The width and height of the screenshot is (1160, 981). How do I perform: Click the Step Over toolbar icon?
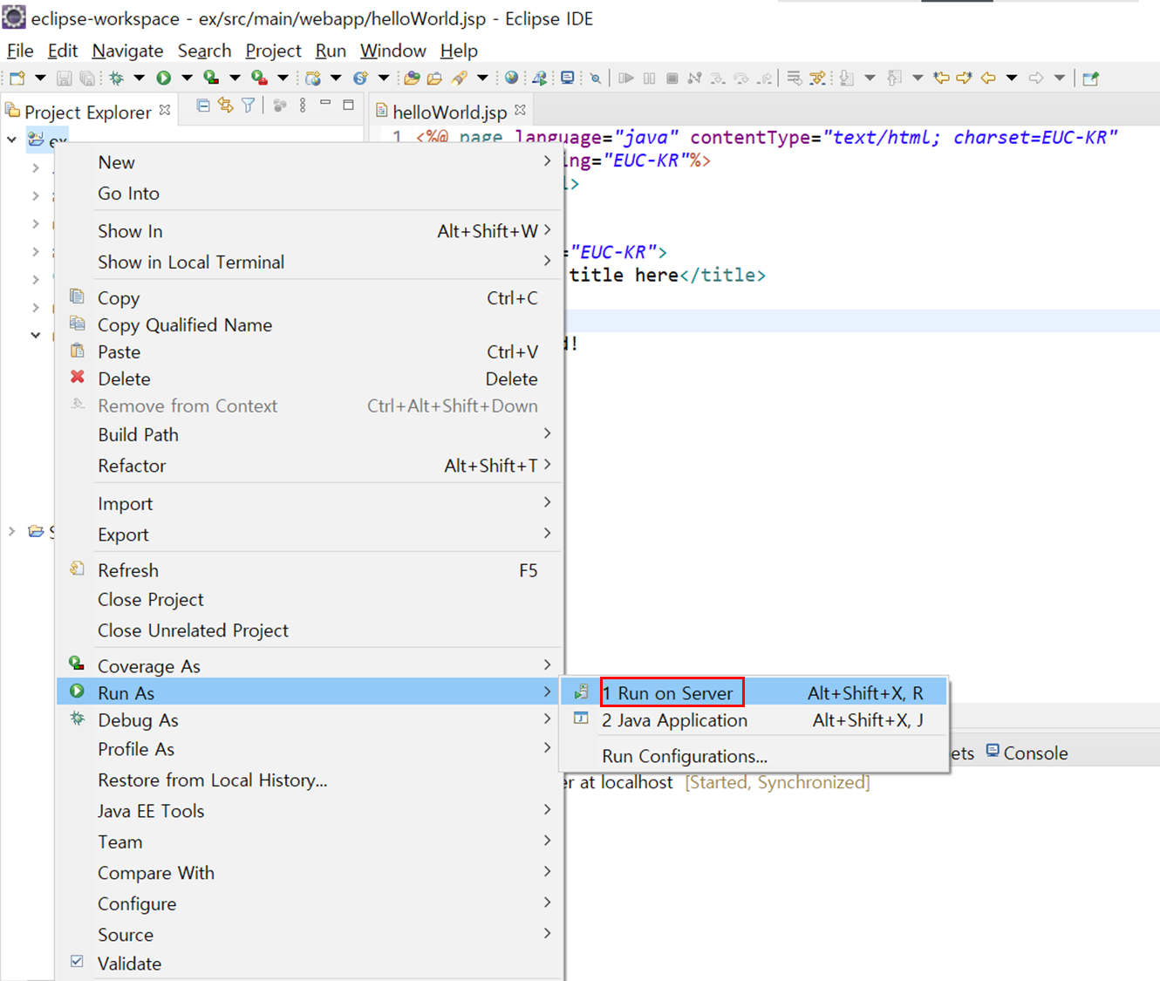[x=741, y=78]
